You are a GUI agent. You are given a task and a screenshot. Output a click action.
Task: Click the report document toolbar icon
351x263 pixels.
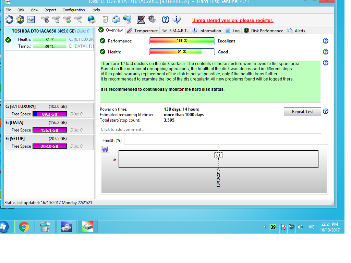[x=105, y=20]
